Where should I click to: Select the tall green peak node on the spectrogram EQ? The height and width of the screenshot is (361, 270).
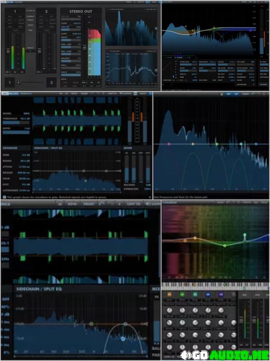coord(245,235)
